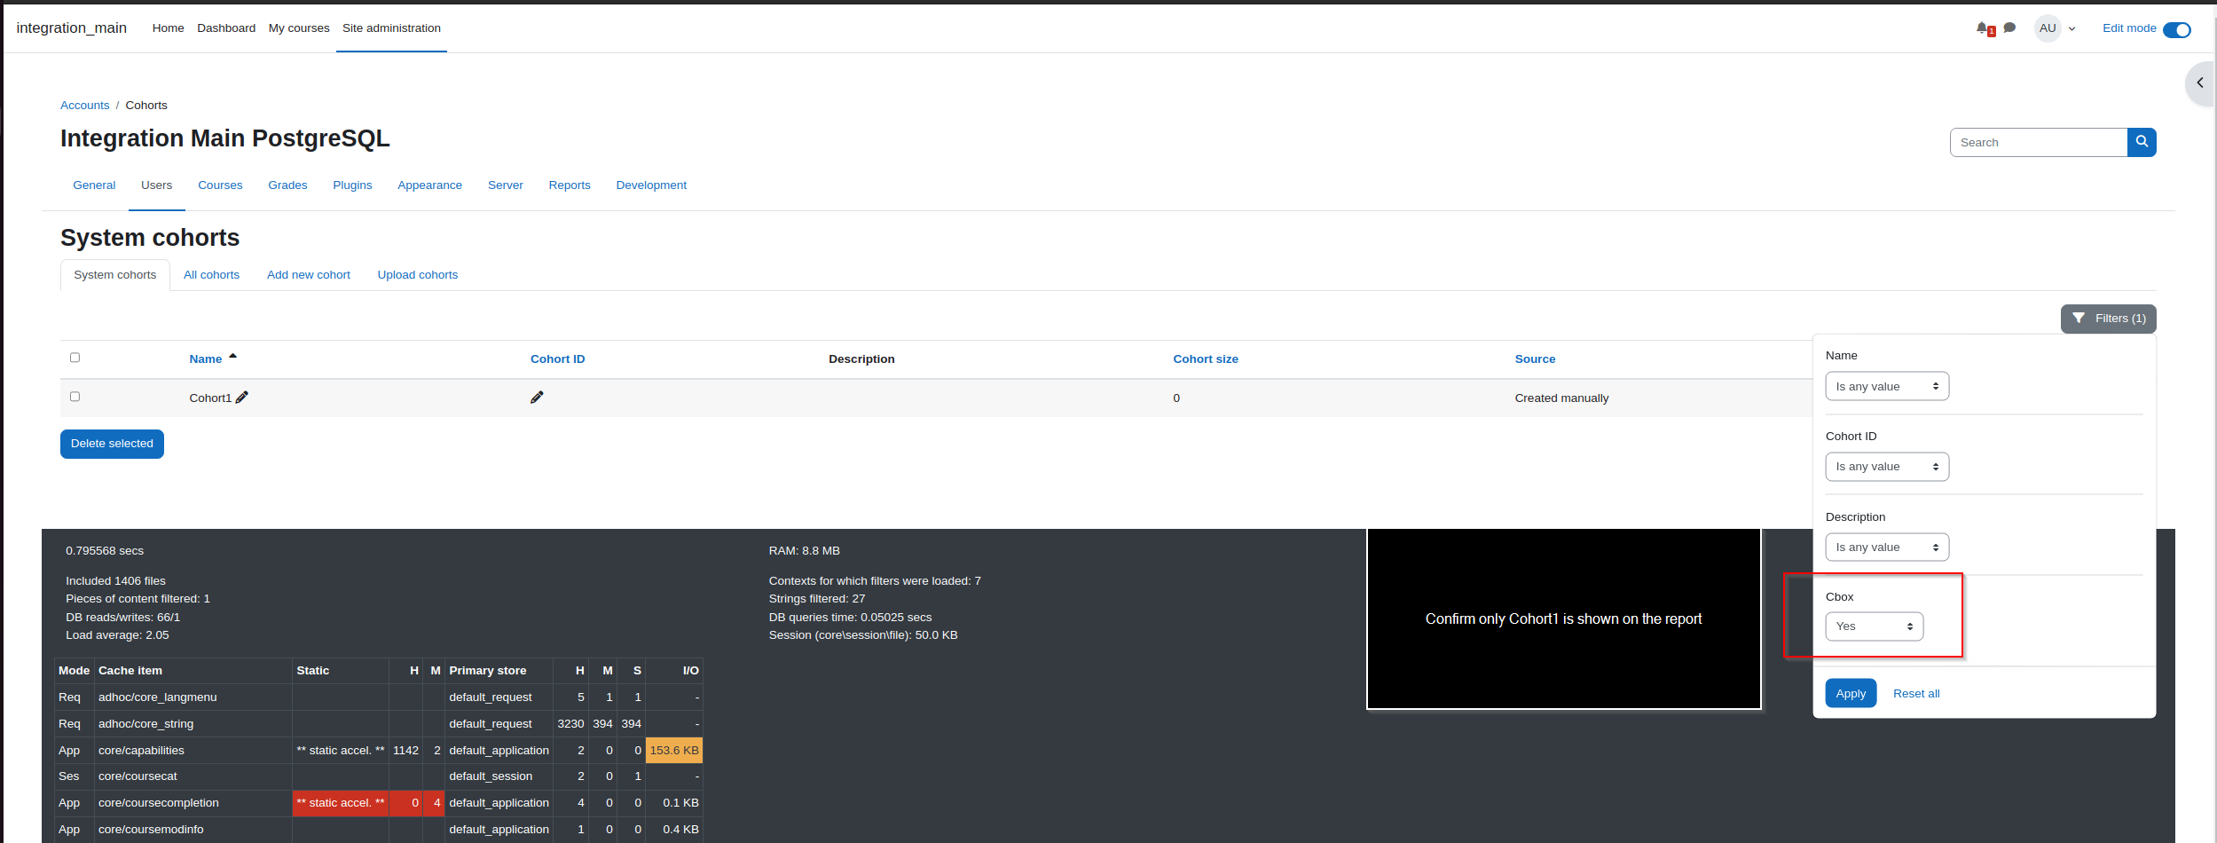
Task: Select Site administration menu item
Action: click(391, 28)
